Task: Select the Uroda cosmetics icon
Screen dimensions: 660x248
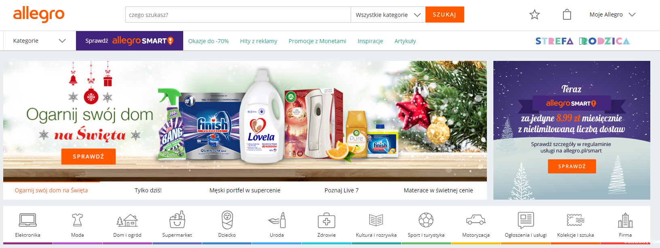Action: pos(277,220)
